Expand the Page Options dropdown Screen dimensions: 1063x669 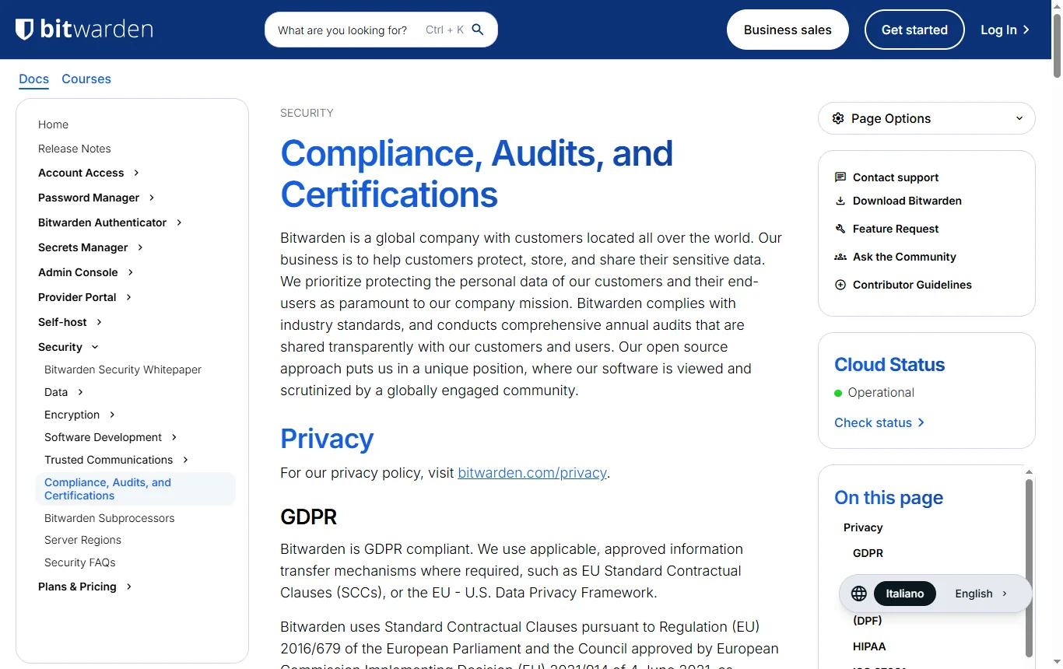point(927,118)
